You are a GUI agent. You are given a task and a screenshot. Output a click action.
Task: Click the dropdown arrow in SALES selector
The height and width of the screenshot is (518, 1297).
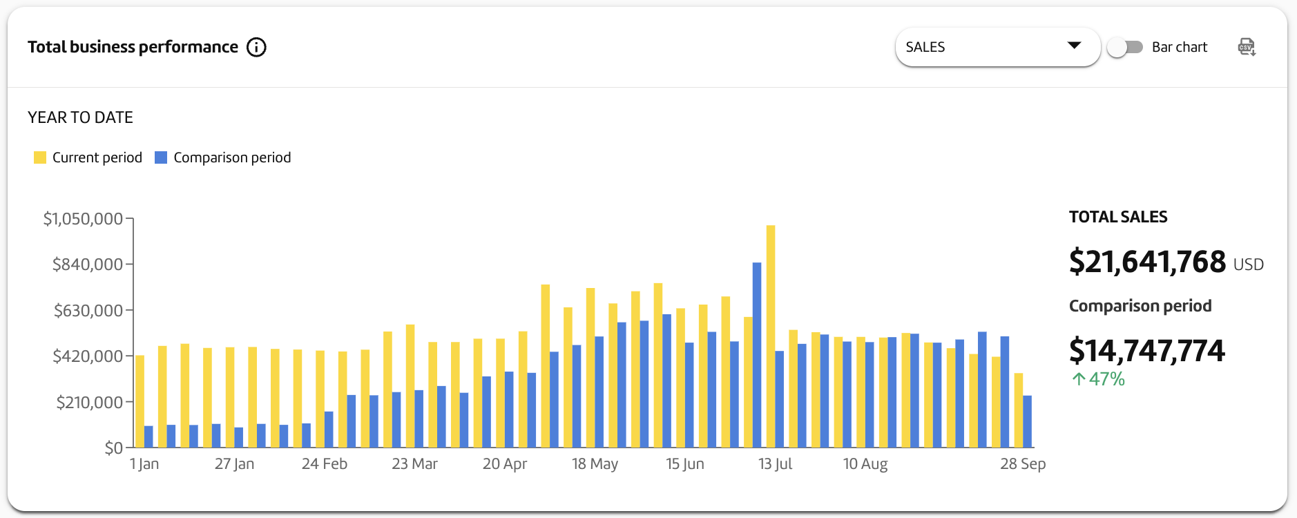(1074, 46)
